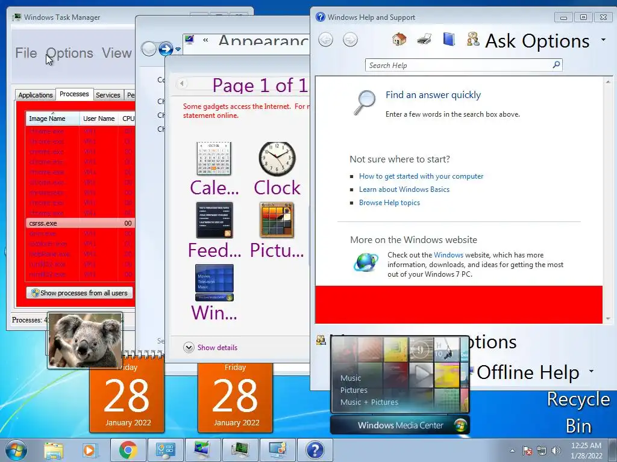This screenshot has height=462, width=617.
Task: Click the Back arrow in the Appearance window
Action: click(149, 49)
